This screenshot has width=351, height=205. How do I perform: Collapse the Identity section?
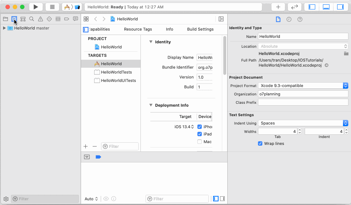tap(151, 42)
